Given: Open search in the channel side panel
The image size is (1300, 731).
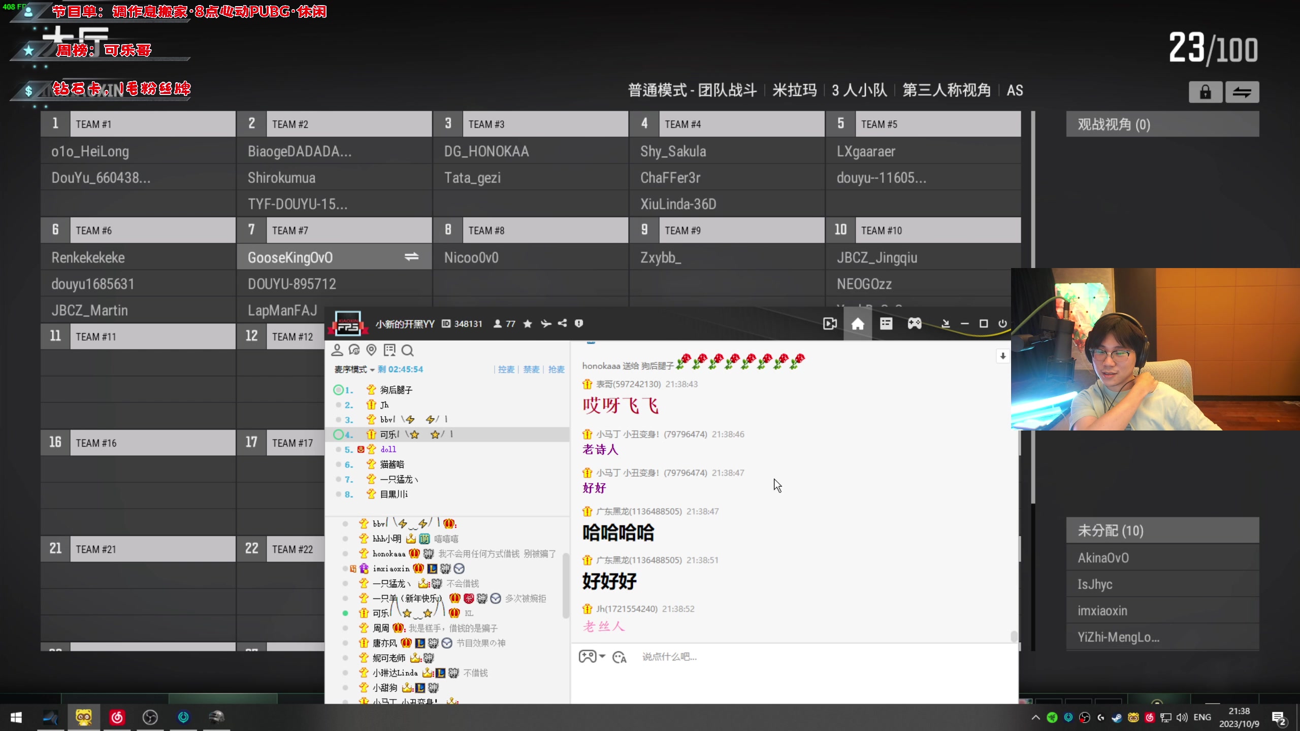Looking at the screenshot, I should click(407, 350).
